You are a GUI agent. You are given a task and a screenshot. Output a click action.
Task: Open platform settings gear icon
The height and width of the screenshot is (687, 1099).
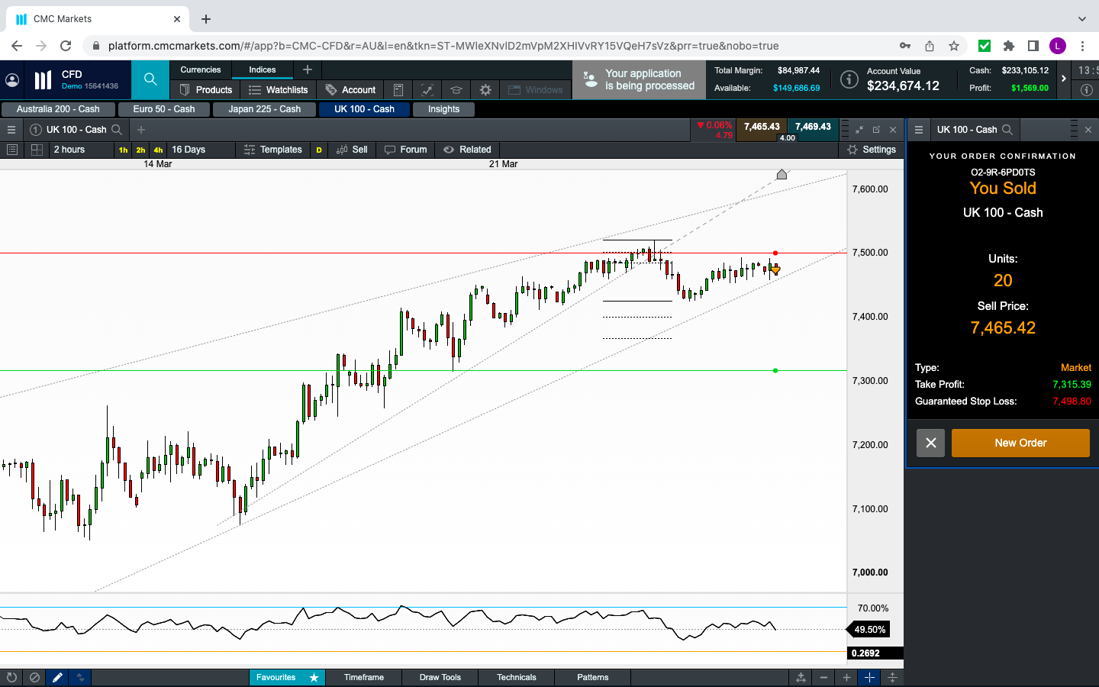pyautogui.click(x=485, y=90)
